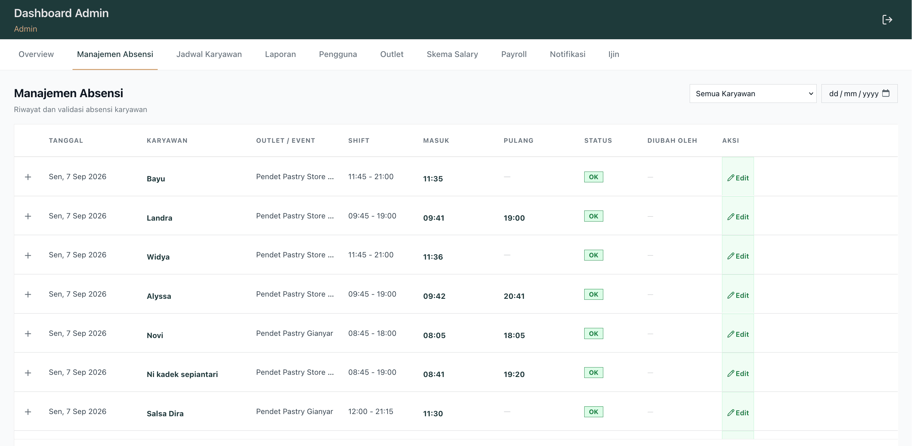Click Landra's 09:41 masuk time
The height and width of the screenshot is (446, 912).
click(x=434, y=218)
